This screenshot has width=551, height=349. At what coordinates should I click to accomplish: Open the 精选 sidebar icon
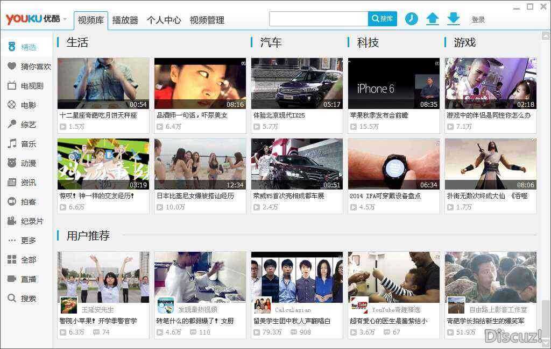12,47
